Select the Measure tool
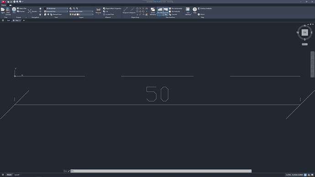 [x=98, y=10]
